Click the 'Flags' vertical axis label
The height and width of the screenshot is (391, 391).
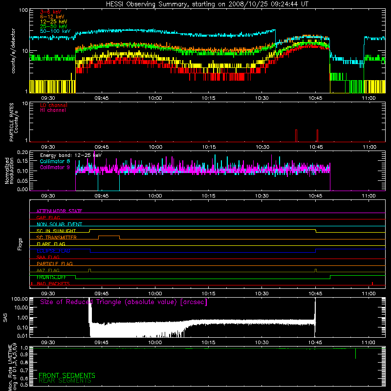click(x=20, y=244)
